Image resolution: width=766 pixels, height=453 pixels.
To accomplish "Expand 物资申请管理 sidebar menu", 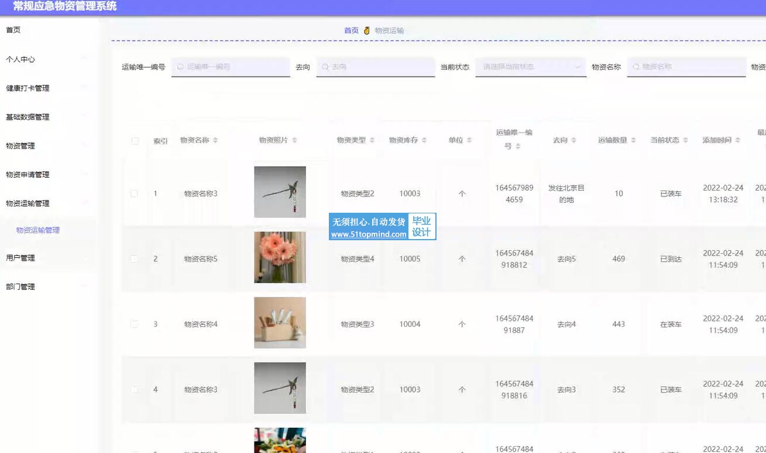I will point(48,174).
